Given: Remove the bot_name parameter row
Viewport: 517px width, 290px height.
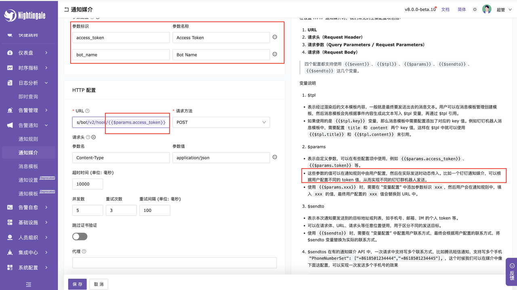Looking at the screenshot, I should pyautogui.click(x=275, y=54).
